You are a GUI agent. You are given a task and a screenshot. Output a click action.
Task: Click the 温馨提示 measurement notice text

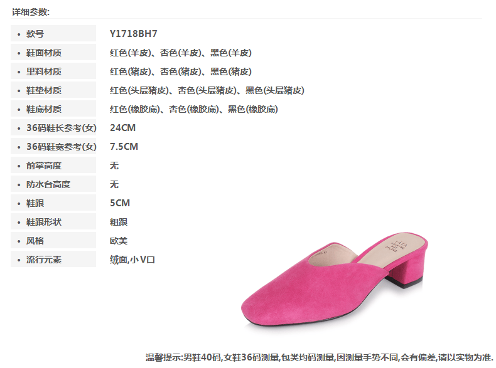pos(319,357)
